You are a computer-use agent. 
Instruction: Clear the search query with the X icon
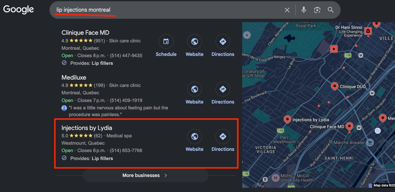pyautogui.click(x=287, y=10)
